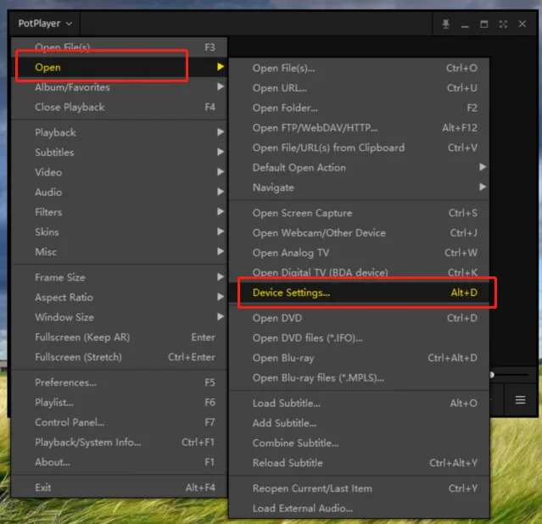
Task: Expand Default Open Action submenu
Action: point(359,168)
